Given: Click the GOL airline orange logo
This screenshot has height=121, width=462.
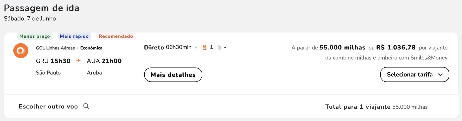Looking at the screenshot, I should click(21, 50).
